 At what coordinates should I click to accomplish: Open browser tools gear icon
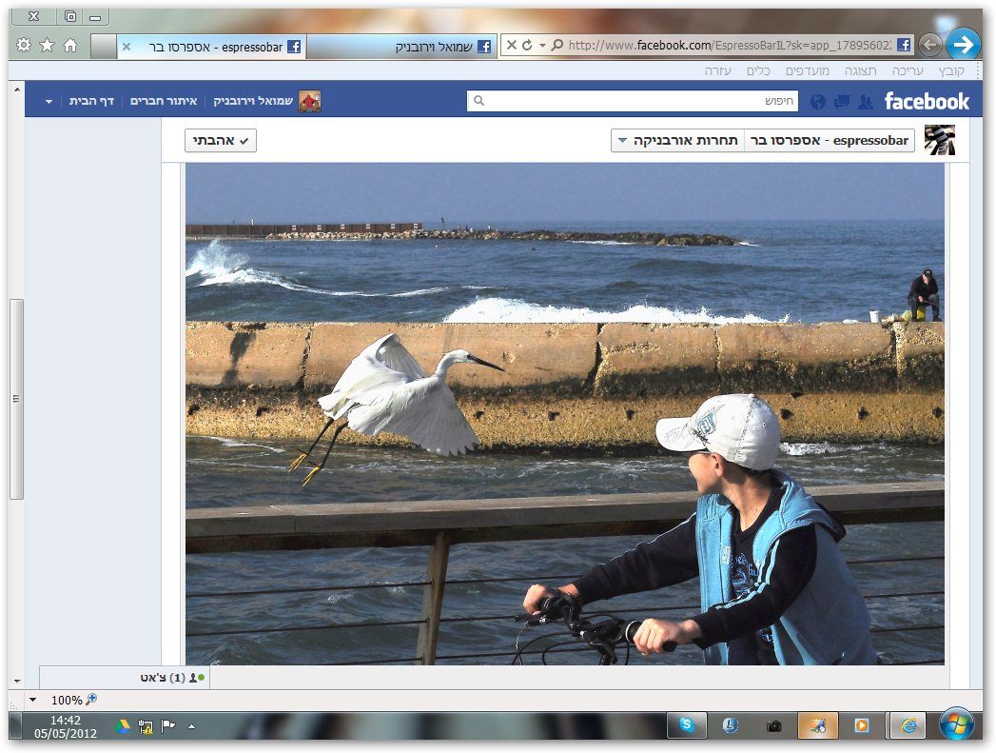(24, 46)
